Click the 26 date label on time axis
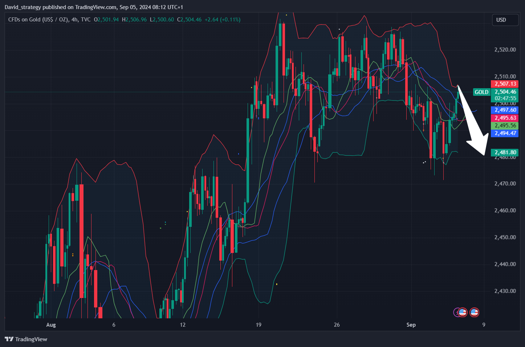The image size is (525, 347). [x=337, y=325]
